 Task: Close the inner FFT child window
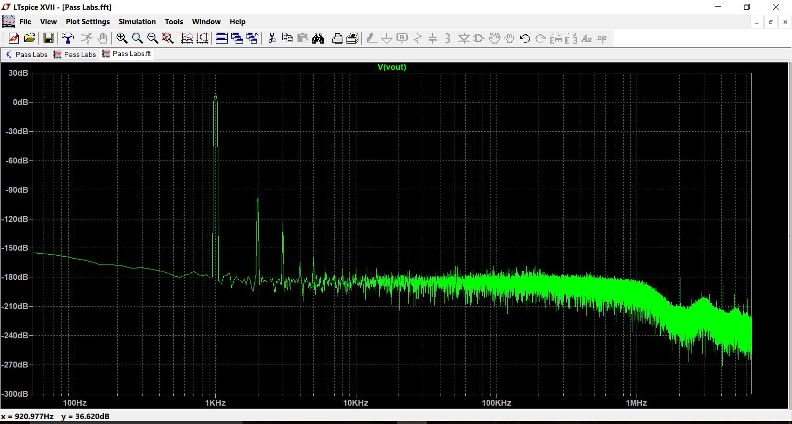(785, 22)
